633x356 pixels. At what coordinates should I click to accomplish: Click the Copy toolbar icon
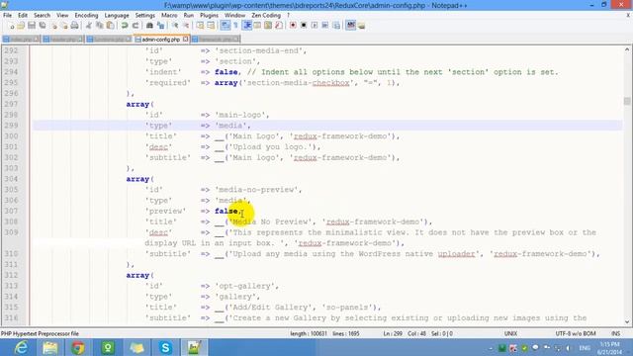[99, 26]
